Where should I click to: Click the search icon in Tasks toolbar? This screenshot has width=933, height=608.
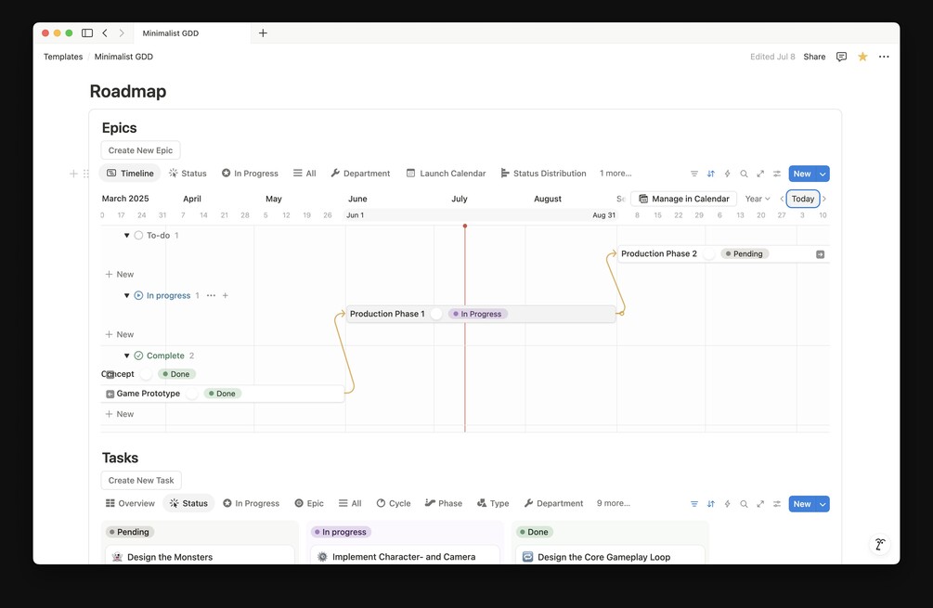(x=744, y=504)
